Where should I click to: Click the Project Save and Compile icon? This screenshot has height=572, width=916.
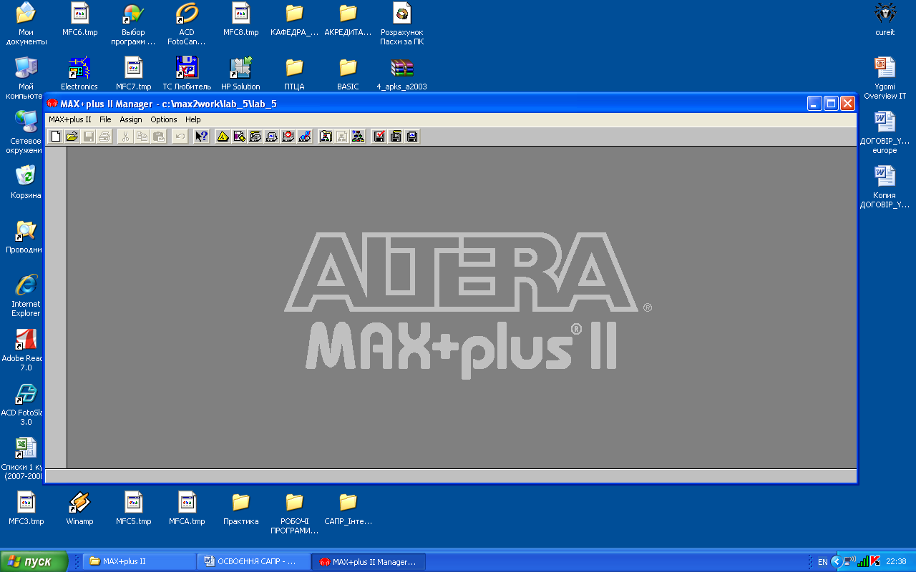(396, 136)
